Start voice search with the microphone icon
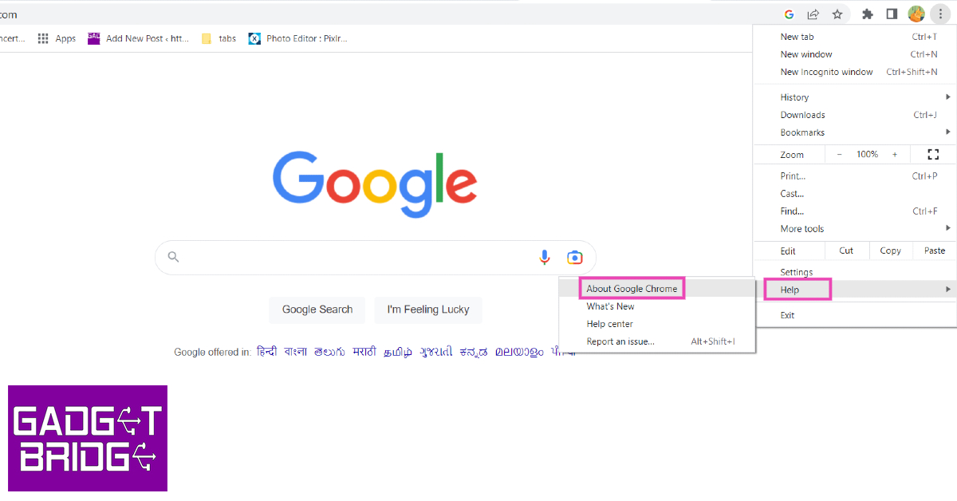957x501 pixels. 545,257
